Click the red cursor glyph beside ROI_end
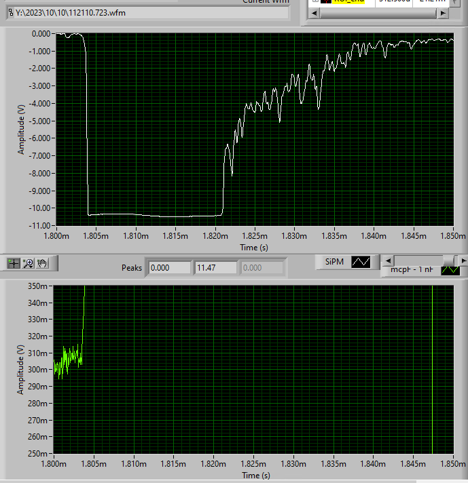 pos(326,1)
